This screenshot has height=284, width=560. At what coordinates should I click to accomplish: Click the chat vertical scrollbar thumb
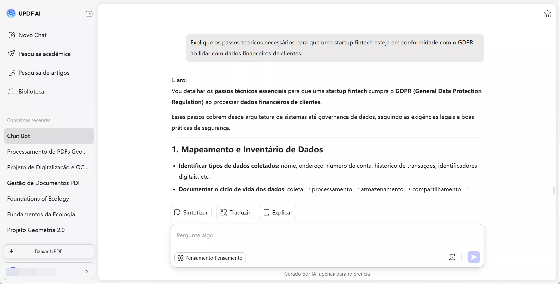pyautogui.click(x=554, y=191)
